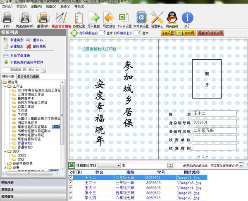Select the 待遇领取2 template
Image resolution: width=248 pixels, height=201 pixels.
click(x=25, y=143)
